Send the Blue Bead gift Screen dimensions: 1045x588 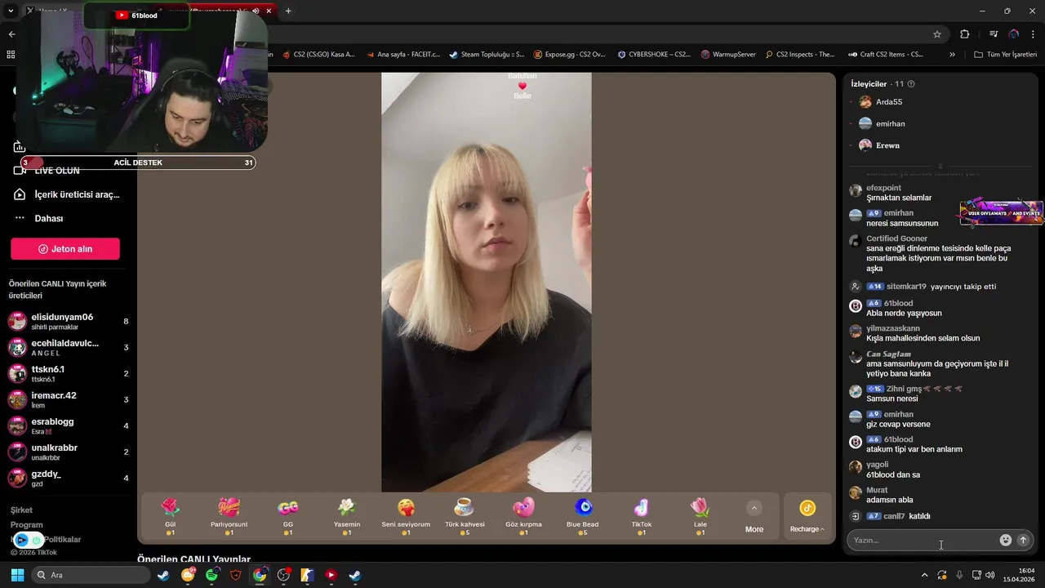pyautogui.click(x=582, y=516)
